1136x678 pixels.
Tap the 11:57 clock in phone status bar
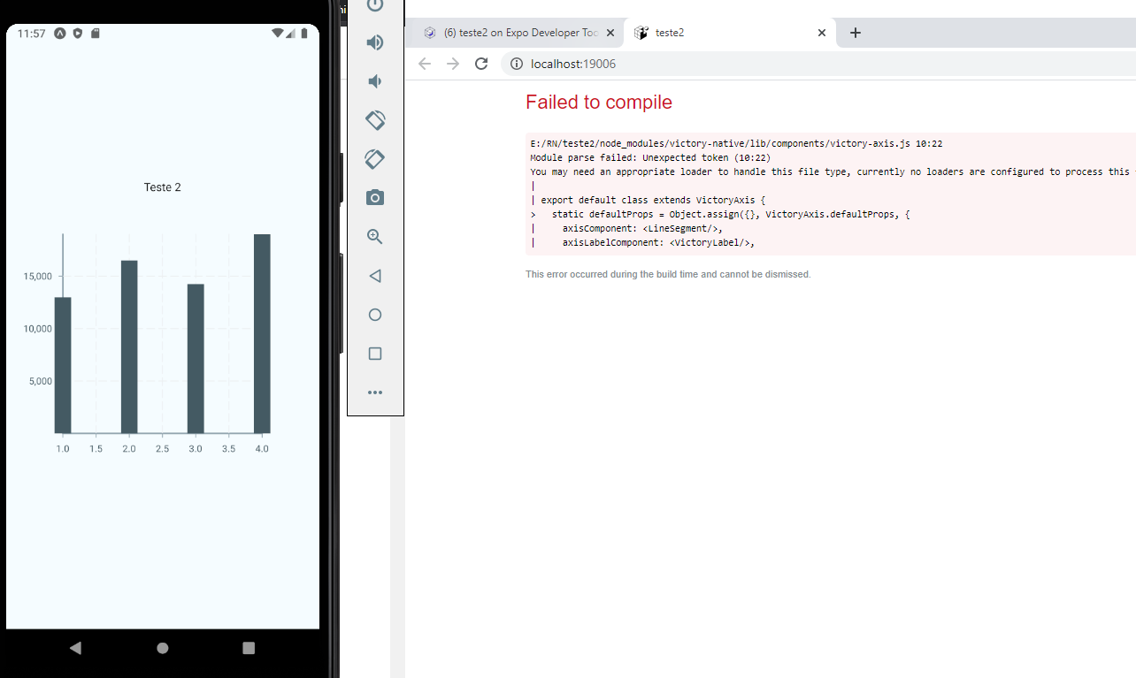click(x=31, y=34)
